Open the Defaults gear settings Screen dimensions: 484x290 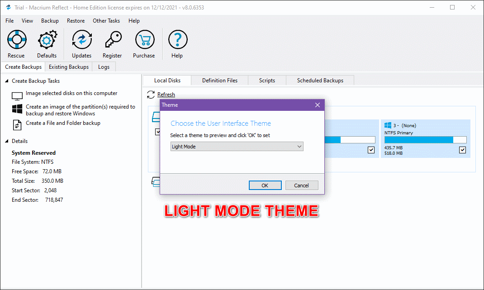[x=47, y=39]
